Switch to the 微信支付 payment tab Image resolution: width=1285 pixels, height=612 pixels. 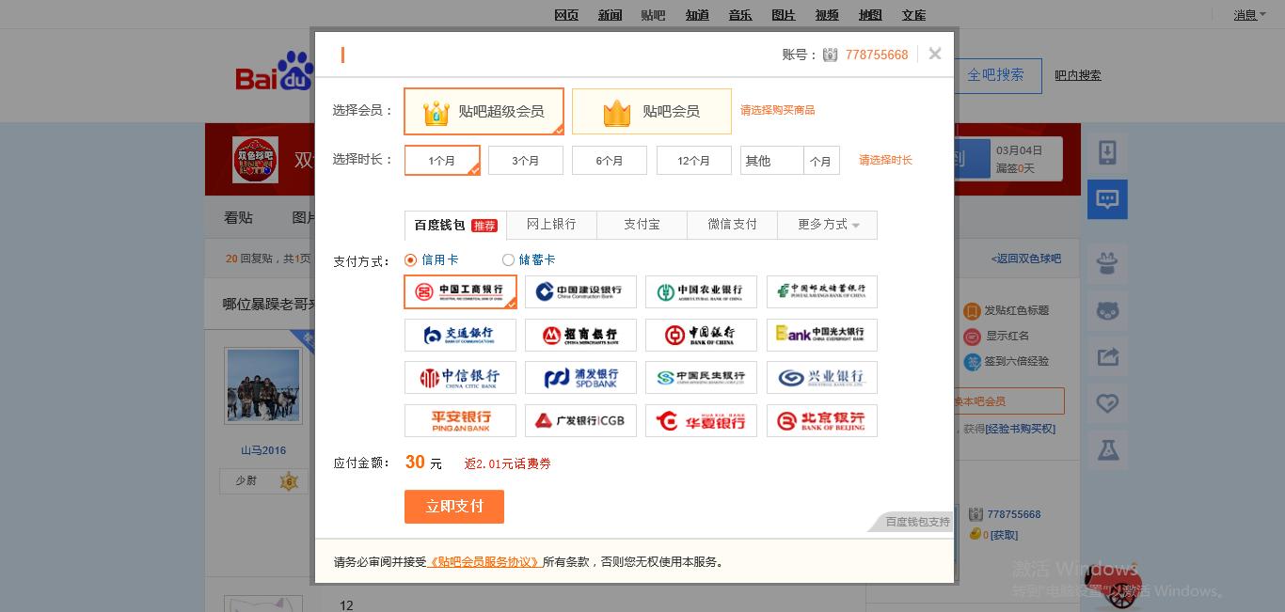732,225
